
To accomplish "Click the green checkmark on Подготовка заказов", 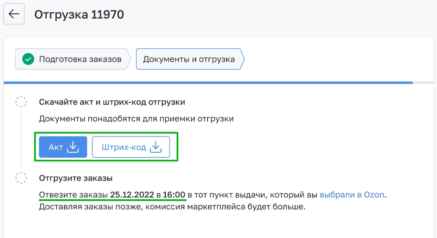I will [28, 59].
